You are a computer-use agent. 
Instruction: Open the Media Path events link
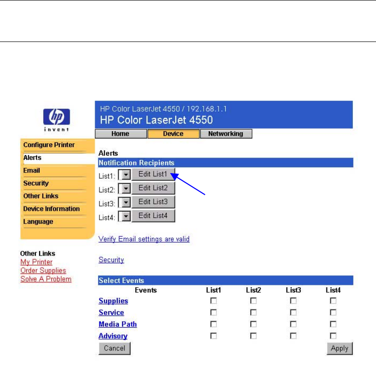click(x=117, y=324)
